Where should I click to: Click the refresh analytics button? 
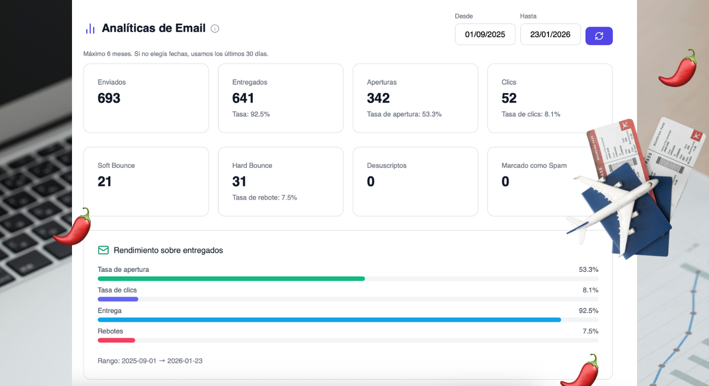point(599,36)
